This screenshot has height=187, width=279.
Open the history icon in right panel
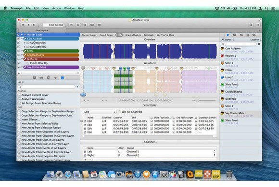tap(241, 35)
